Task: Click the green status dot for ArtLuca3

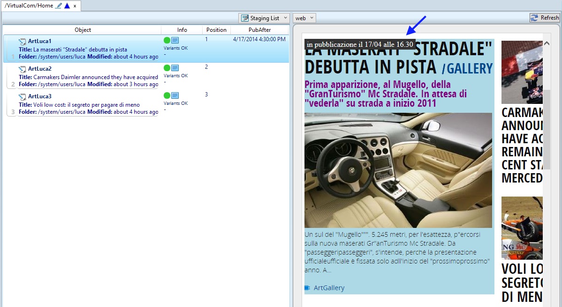Action: pos(167,95)
